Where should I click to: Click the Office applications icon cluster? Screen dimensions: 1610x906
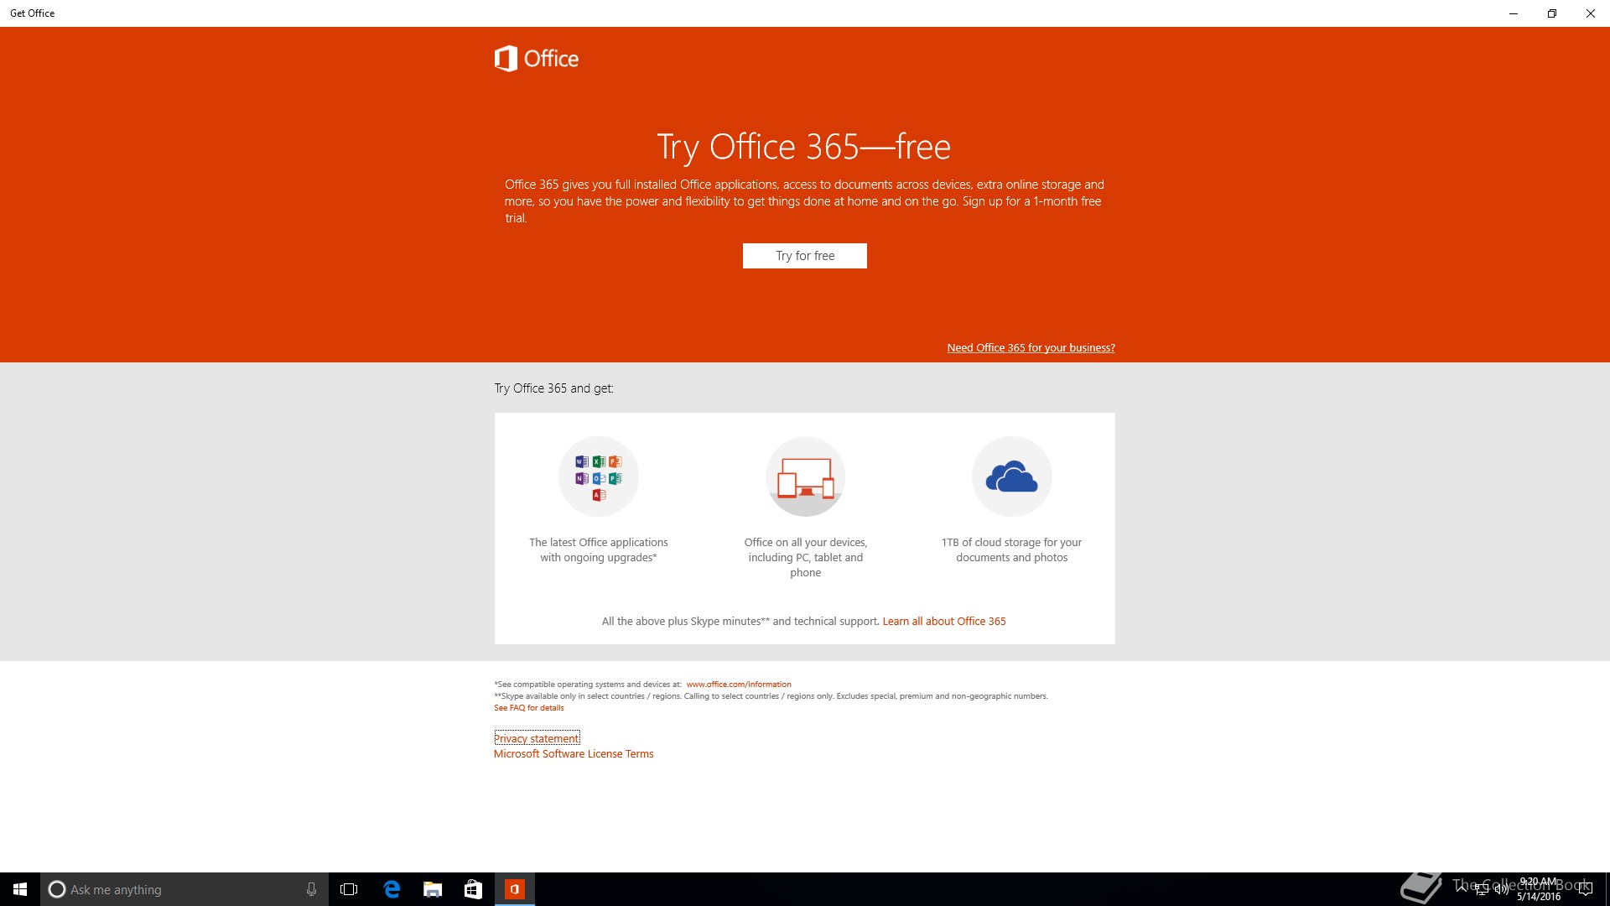599,476
